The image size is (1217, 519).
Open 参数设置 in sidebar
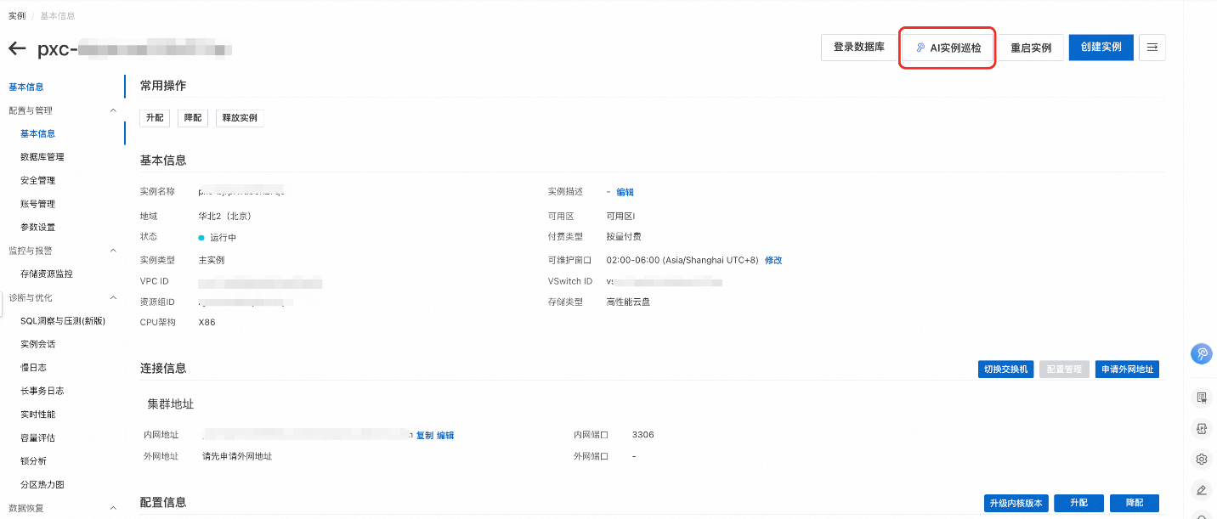tap(38, 227)
